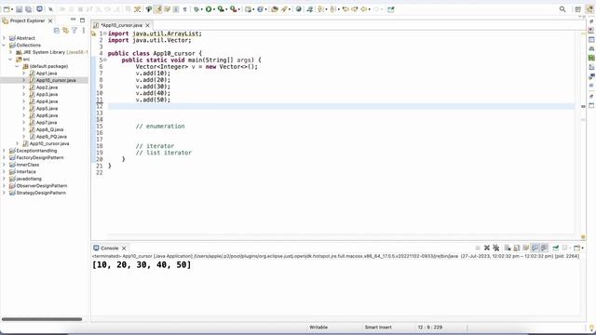Screen dimensions: 596x335
Task: Expand the App1.java node
Action: (x=23, y=73)
